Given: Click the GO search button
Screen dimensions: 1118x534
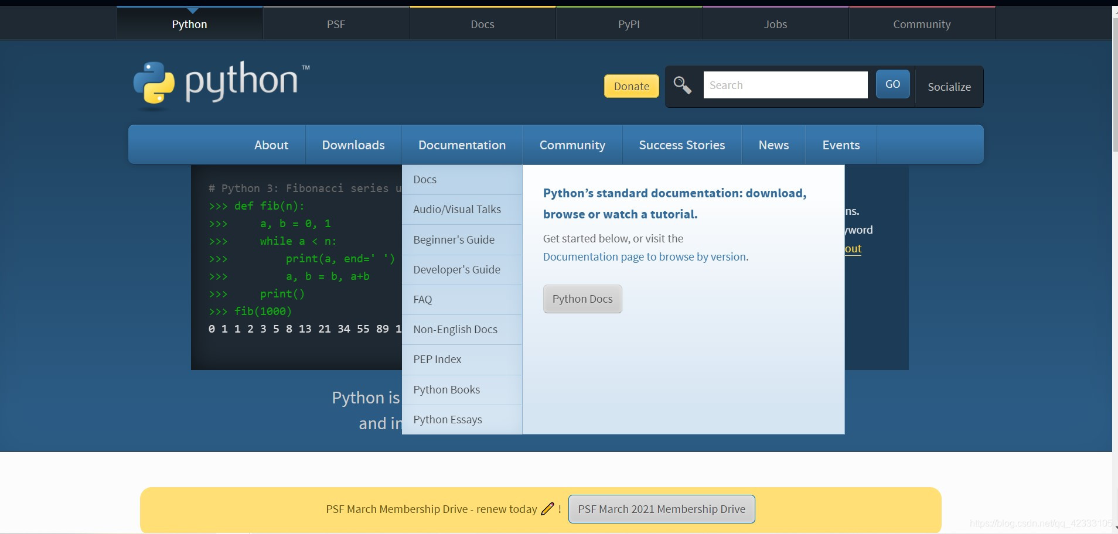Looking at the screenshot, I should pos(892,84).
